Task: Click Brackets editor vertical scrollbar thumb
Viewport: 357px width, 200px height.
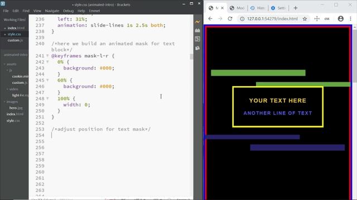Action: [191, 57]
